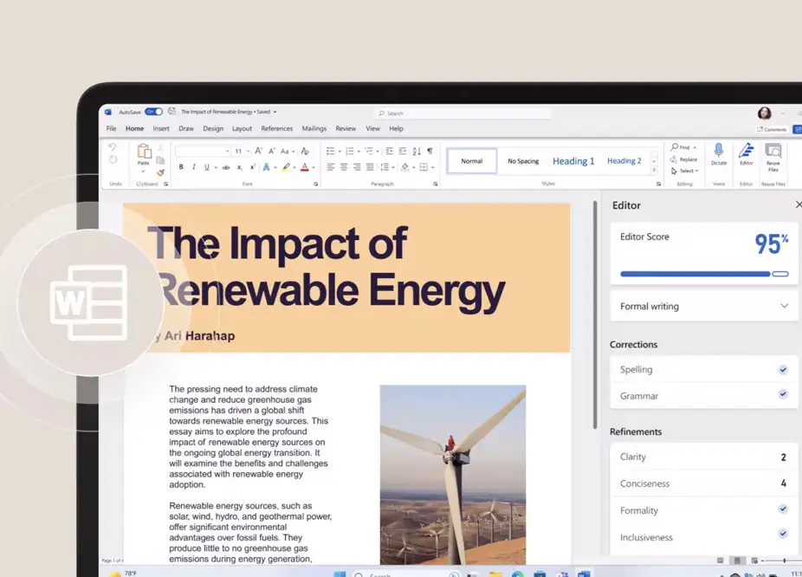Center align text using the ribbon icon
This screenshot has height=577, width=802.
click(344, 167)
